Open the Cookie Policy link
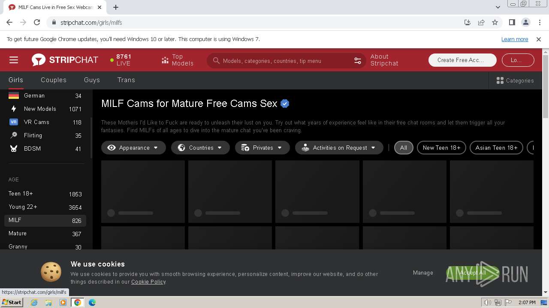This screenshot has width=549, height=308. click(148, 282)
